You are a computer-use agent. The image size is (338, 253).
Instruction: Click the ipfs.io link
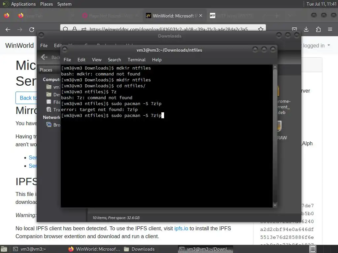coord(181,229)
